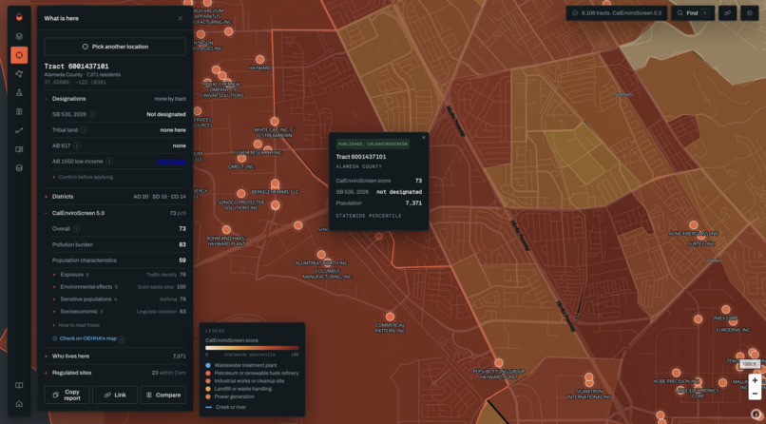Screen dimensions: 766x424
Task: Collapse the CalEnviroScreen 5.0 section
Action: point(115,213)
